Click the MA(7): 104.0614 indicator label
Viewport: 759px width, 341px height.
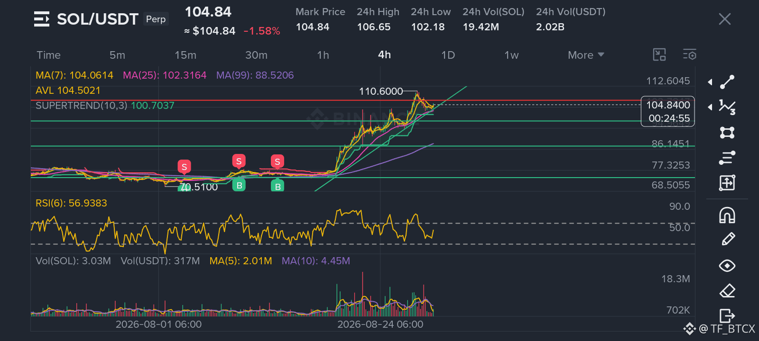click(x=74, y=75)
